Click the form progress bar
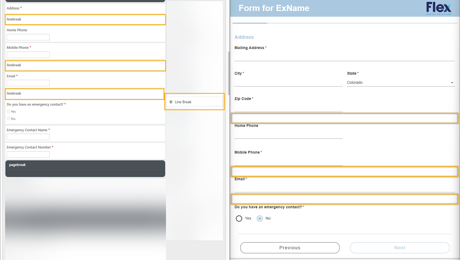The image size is (460, 260). coord(345,23)
